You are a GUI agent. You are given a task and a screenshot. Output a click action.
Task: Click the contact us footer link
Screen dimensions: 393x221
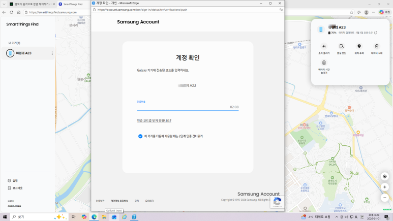point(149,201)
